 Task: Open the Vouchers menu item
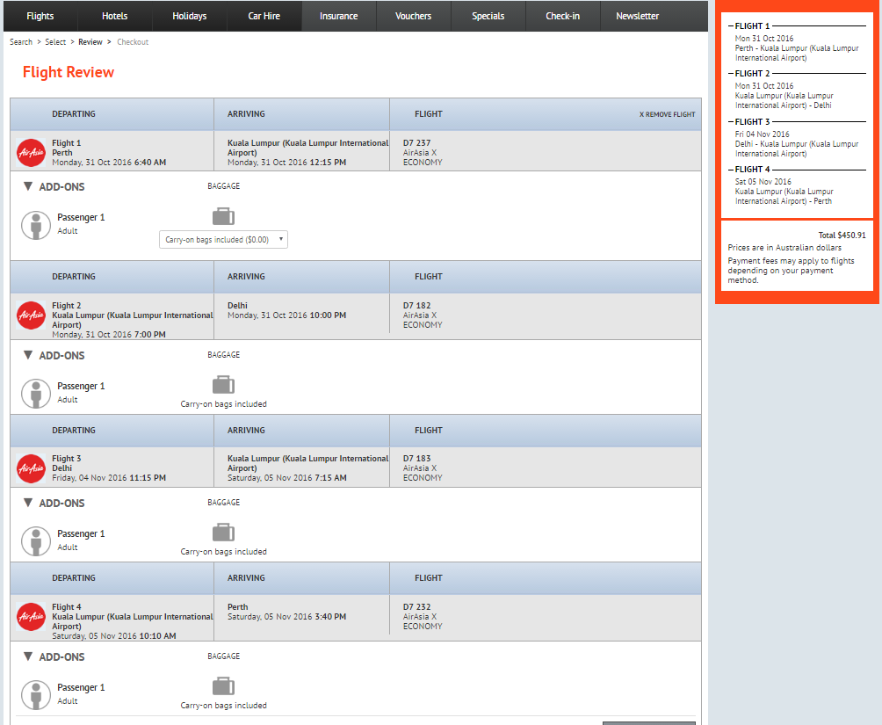(x=414, y=16)
